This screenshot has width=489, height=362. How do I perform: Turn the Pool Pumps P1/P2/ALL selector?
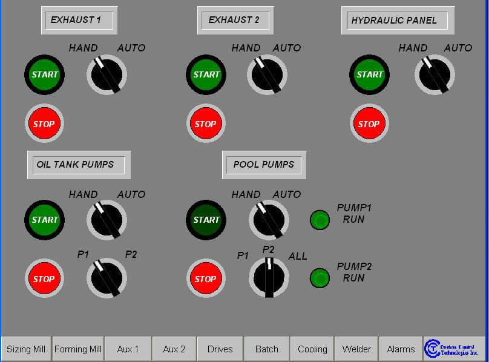click(x=269, y=277)
